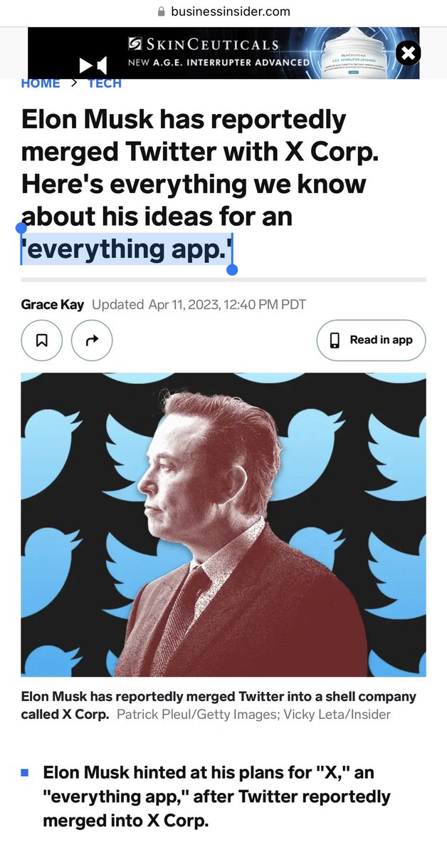Tap the lock icon in address bar
The image size is (447, 855).
(161, 11)
